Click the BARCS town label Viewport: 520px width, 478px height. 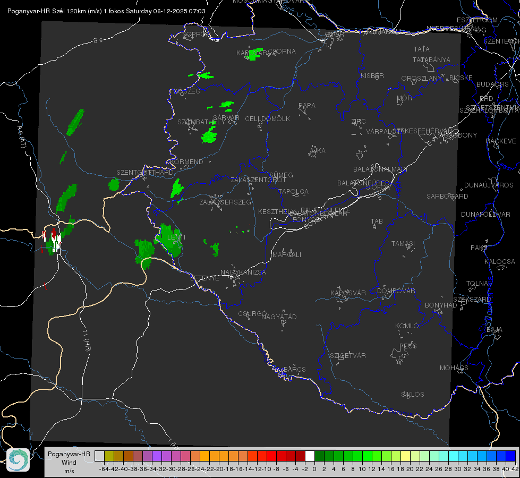(294, 369)
